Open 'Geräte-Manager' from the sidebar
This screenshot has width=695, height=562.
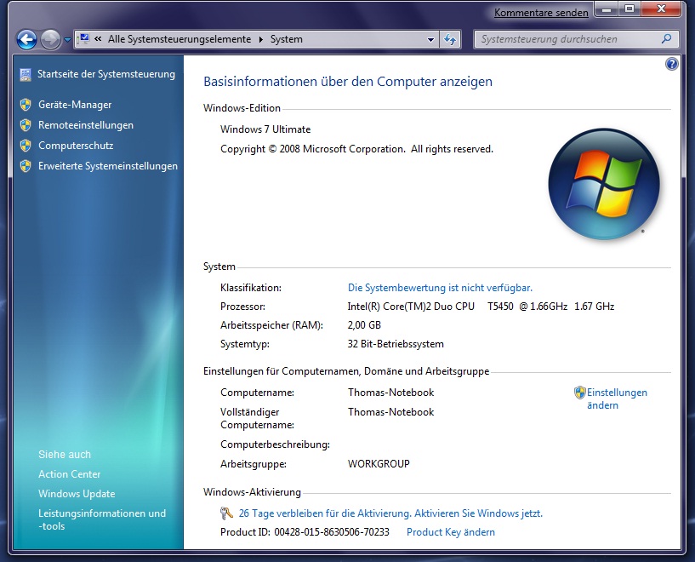[75, 105]
